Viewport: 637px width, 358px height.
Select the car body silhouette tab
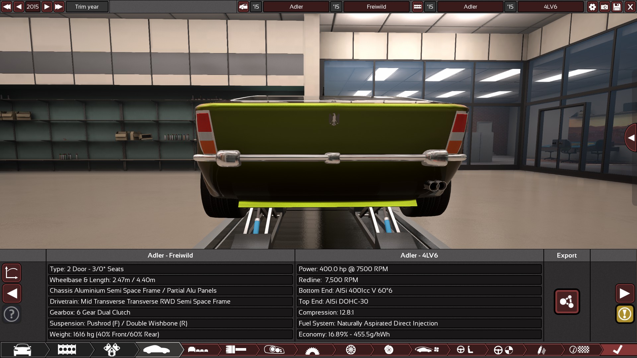(156, 350)
